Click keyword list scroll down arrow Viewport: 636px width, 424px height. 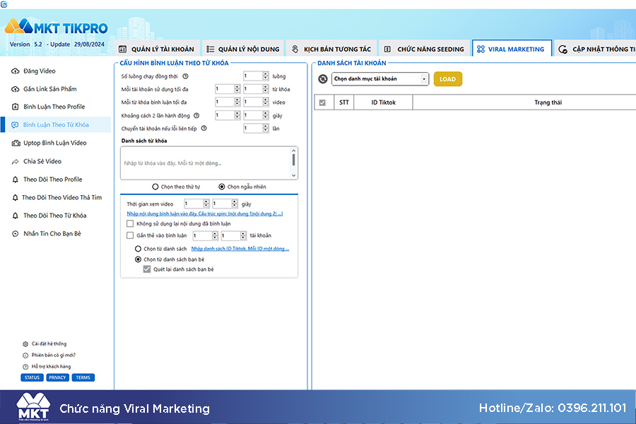click(294, 176)
